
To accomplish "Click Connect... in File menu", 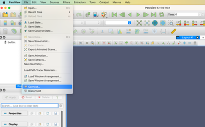I will (47, 87).
